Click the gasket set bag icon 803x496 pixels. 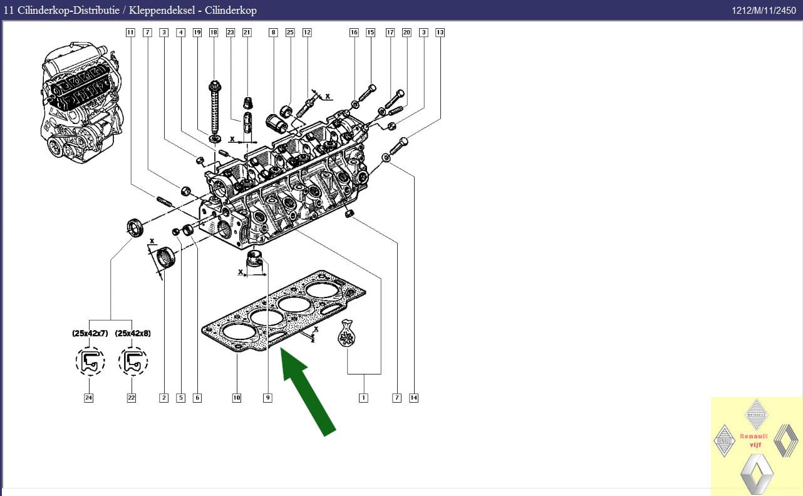[x=346, y=334]
